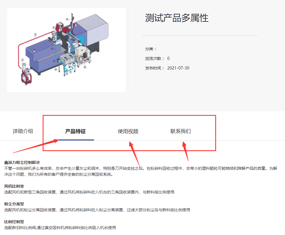Click the circled number 8 callout marker
The image size is (285, 235).
coord(56,69)
